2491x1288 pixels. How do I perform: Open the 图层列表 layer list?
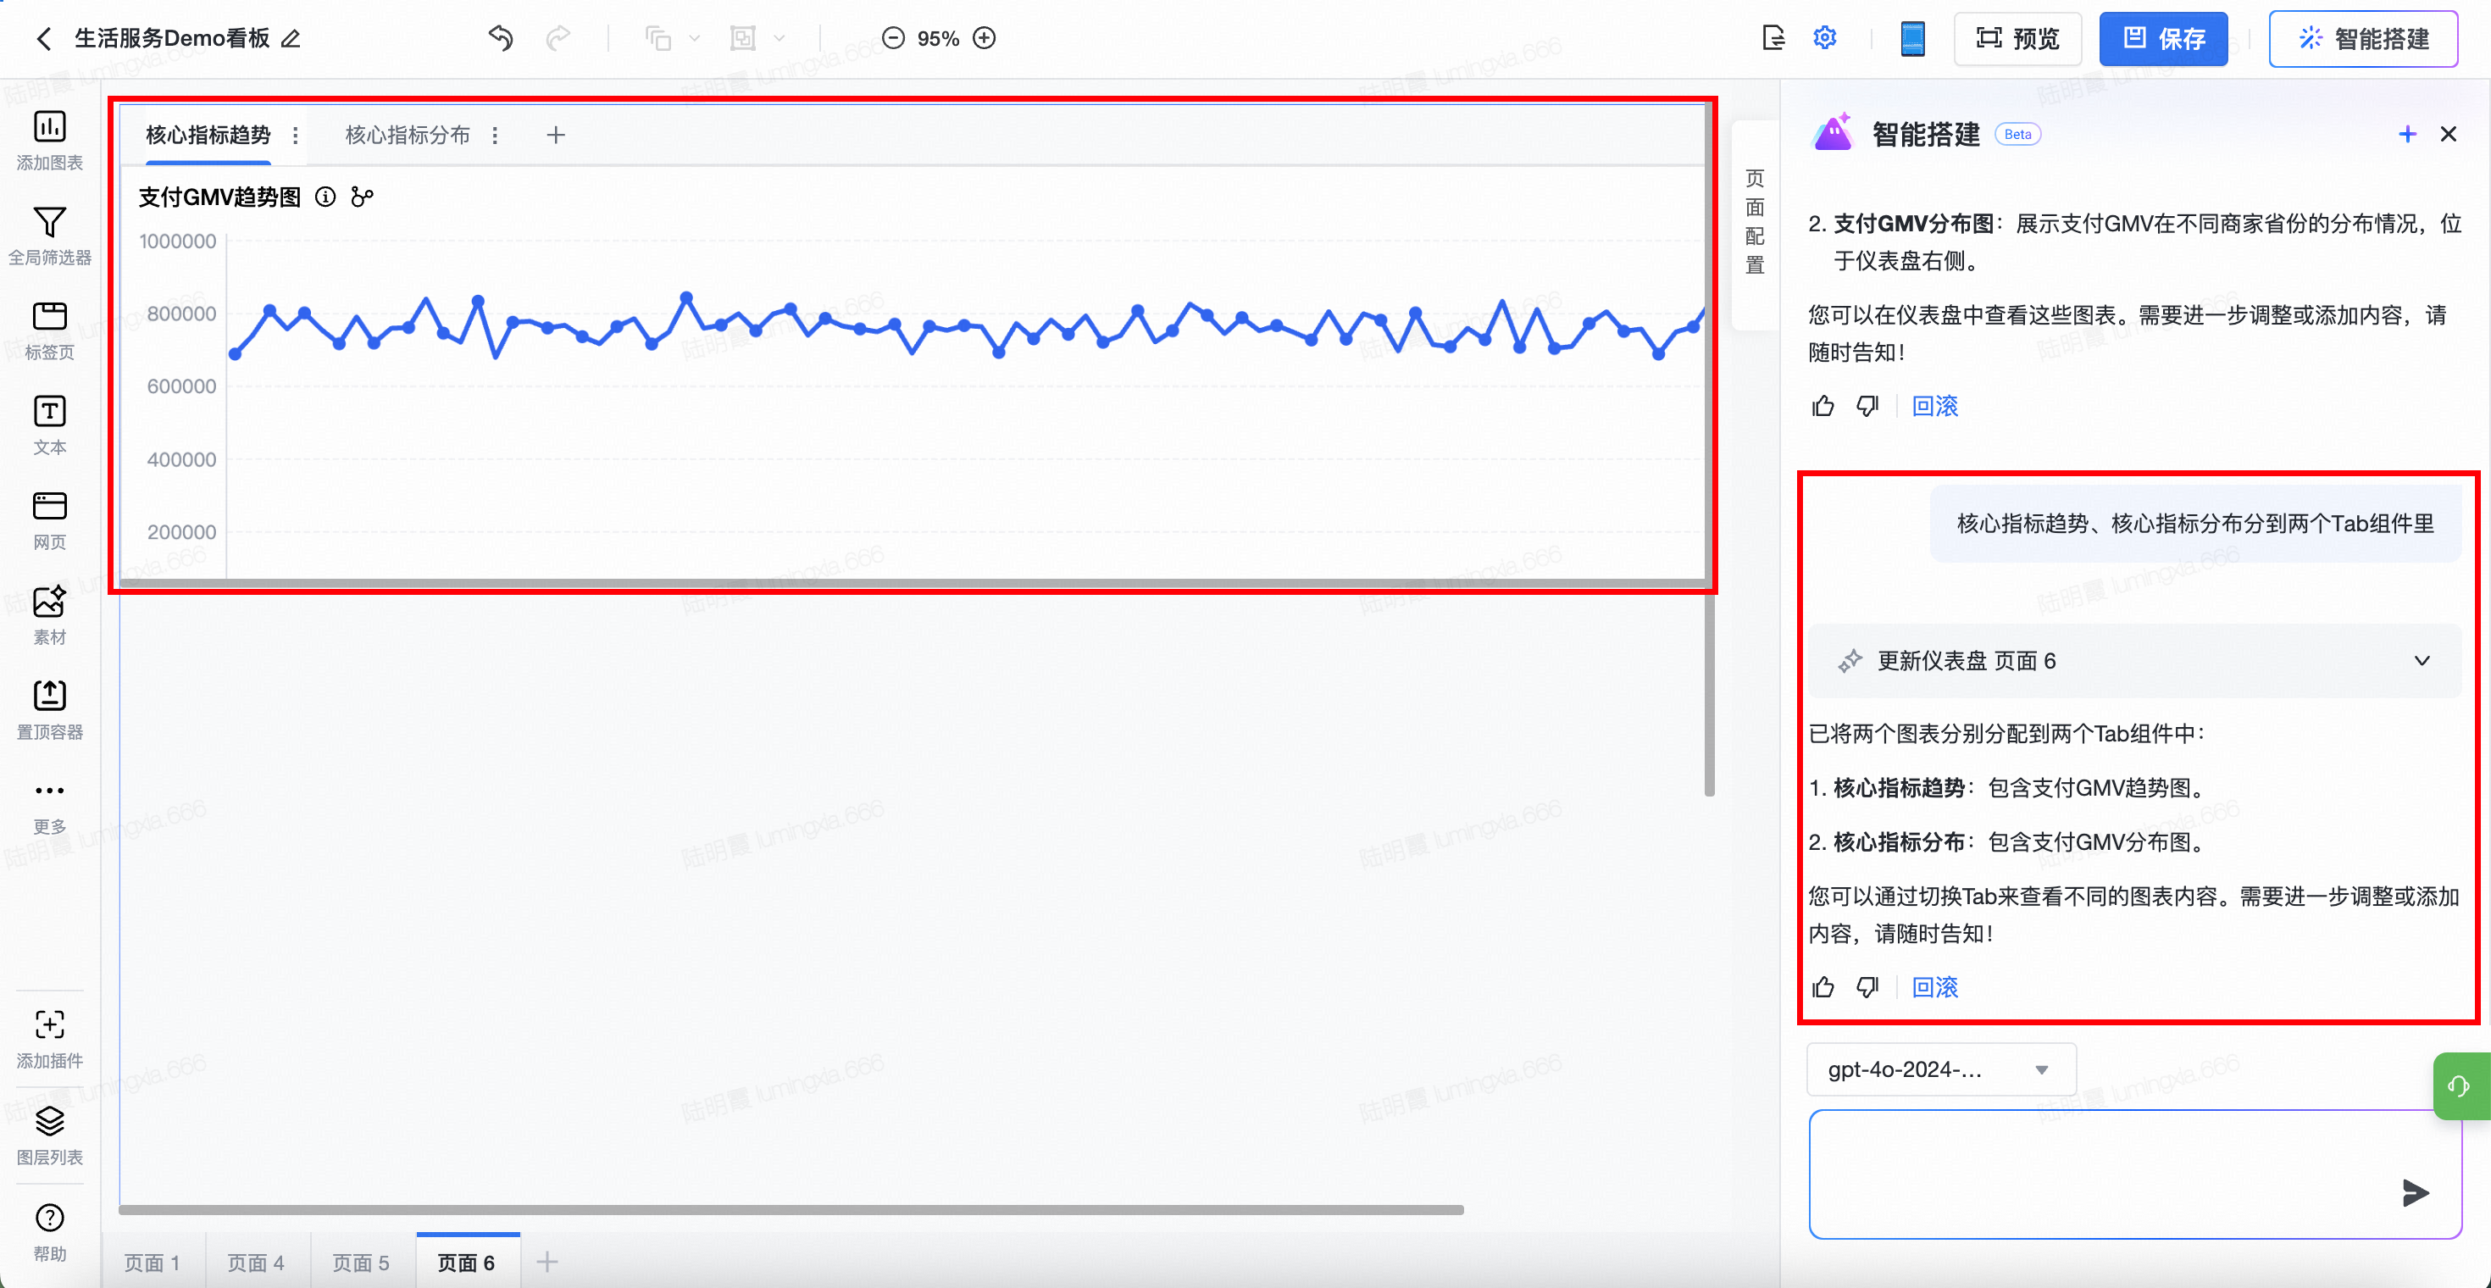(x=49, y=1122)
